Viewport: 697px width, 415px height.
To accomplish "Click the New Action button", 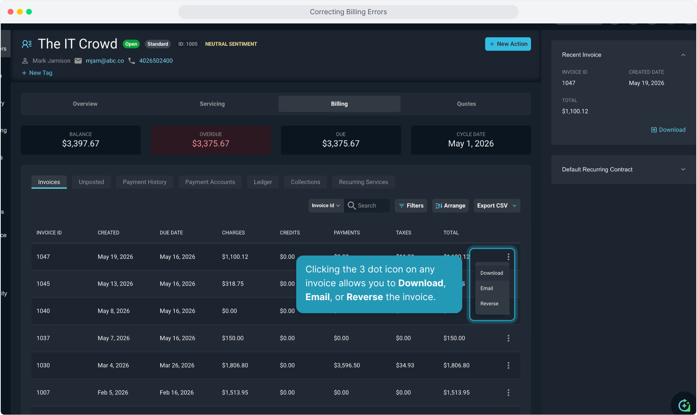I will click(508, 44).
